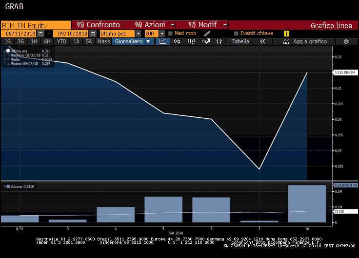
Task: Click the double left arrow collapse icon
Action: click(x=262, y=41)
